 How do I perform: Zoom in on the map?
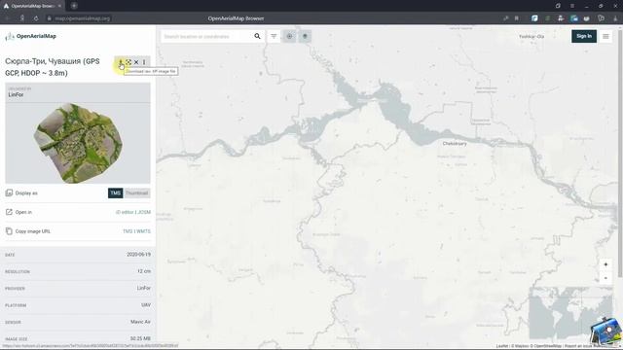(x=605, y=264)
